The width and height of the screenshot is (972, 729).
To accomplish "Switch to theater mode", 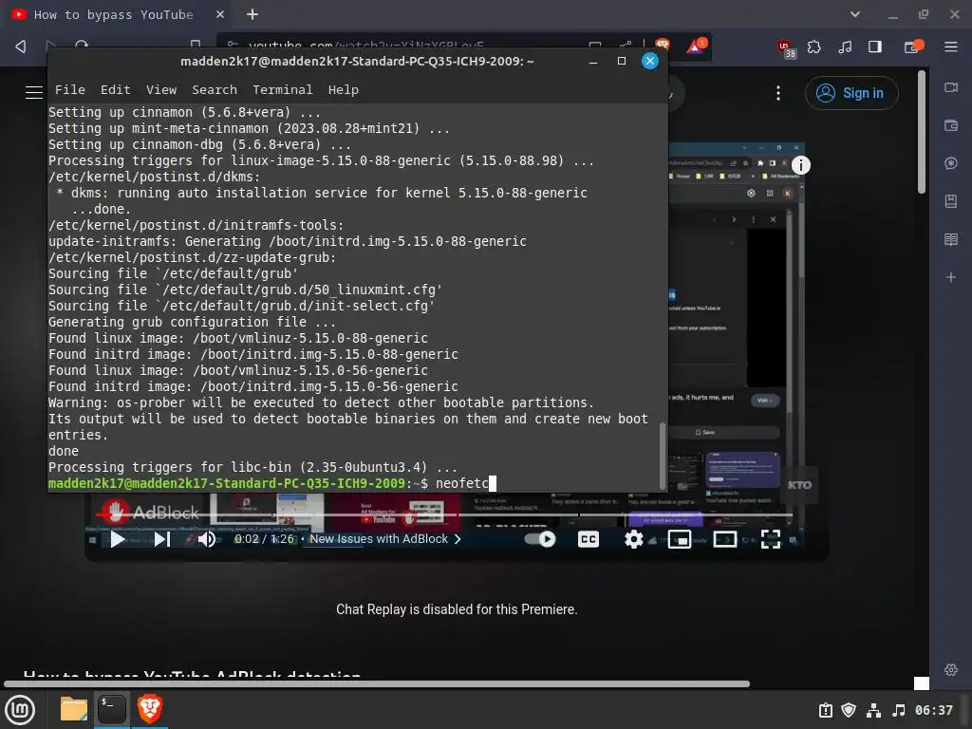I will pyautogui.click(x=724, y=539).
